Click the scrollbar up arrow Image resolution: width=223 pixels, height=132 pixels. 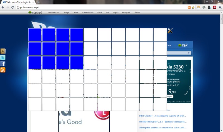point(221,12)
